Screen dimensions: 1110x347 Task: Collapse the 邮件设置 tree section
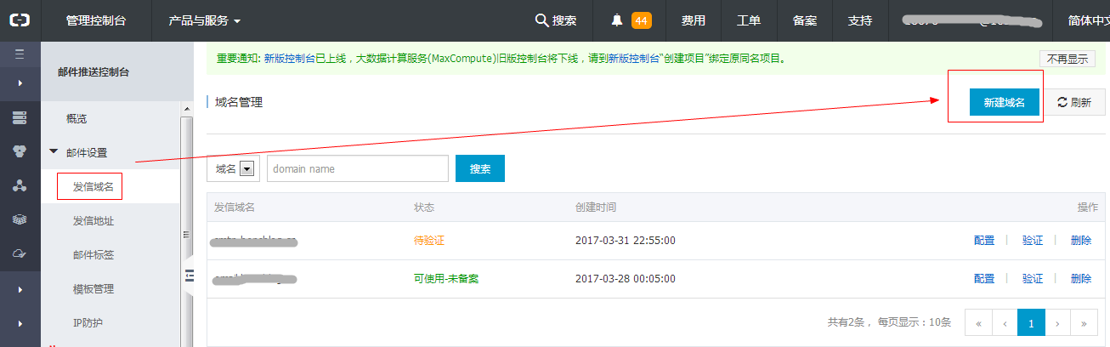[x=54, y=151]
